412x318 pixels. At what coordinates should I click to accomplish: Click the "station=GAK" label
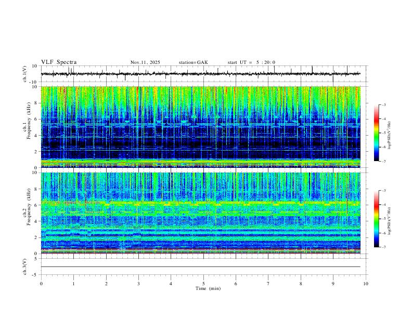(x=194, y=62)
